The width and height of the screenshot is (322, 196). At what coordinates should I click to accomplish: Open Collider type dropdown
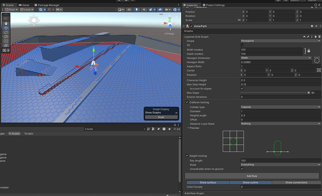coord(279,107)
